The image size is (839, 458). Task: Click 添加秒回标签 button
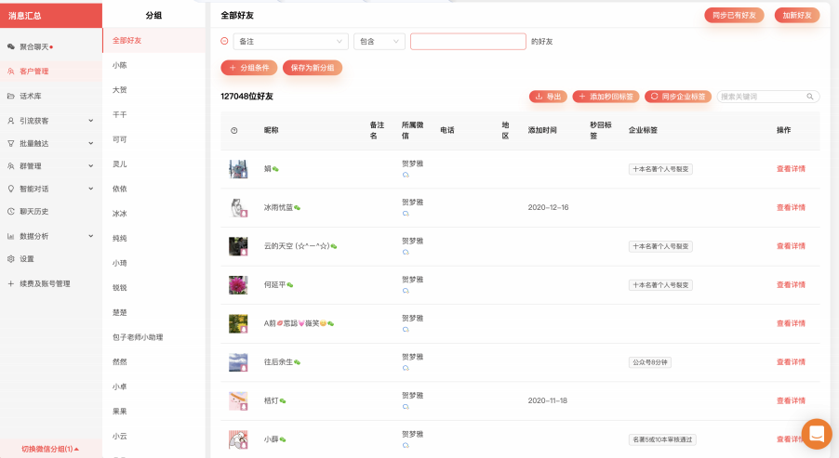coord(606,97)
